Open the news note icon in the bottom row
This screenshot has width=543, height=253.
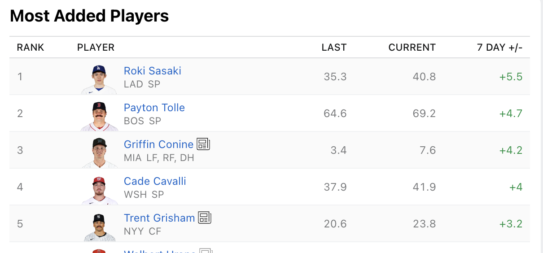coord(206,251)
